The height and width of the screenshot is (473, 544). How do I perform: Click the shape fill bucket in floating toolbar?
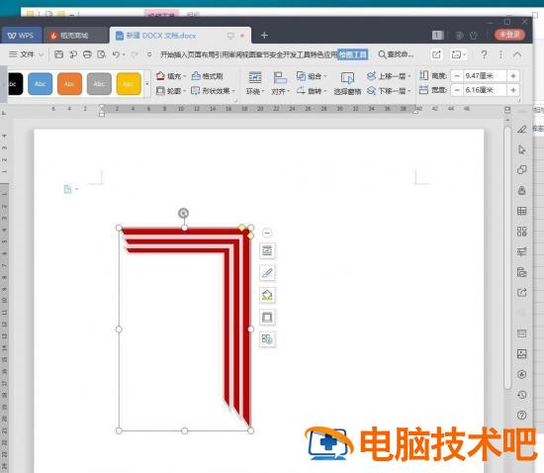[267, 295]
